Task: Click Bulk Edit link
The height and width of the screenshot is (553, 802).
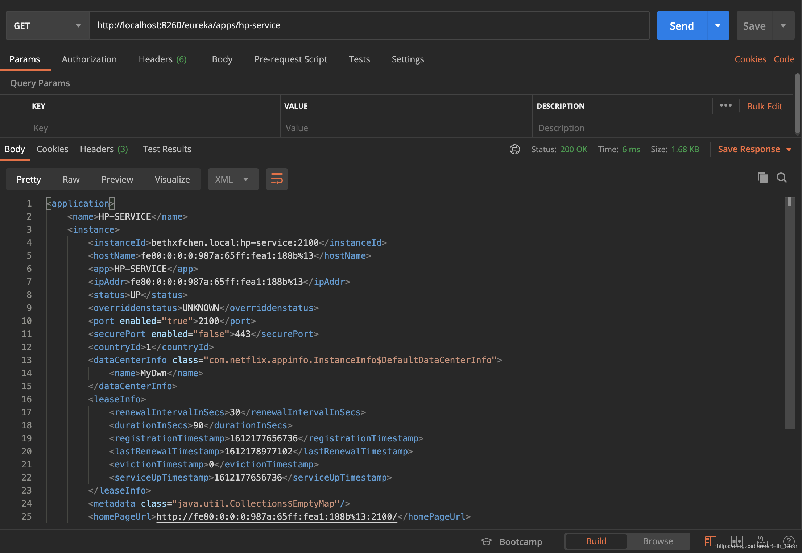Action: [764, 106]
